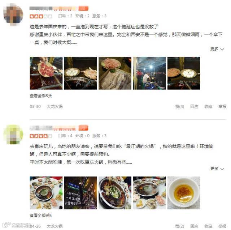View all 9 photos link
The height and width of the screenshot is (230, 231).
pos(41,216)
